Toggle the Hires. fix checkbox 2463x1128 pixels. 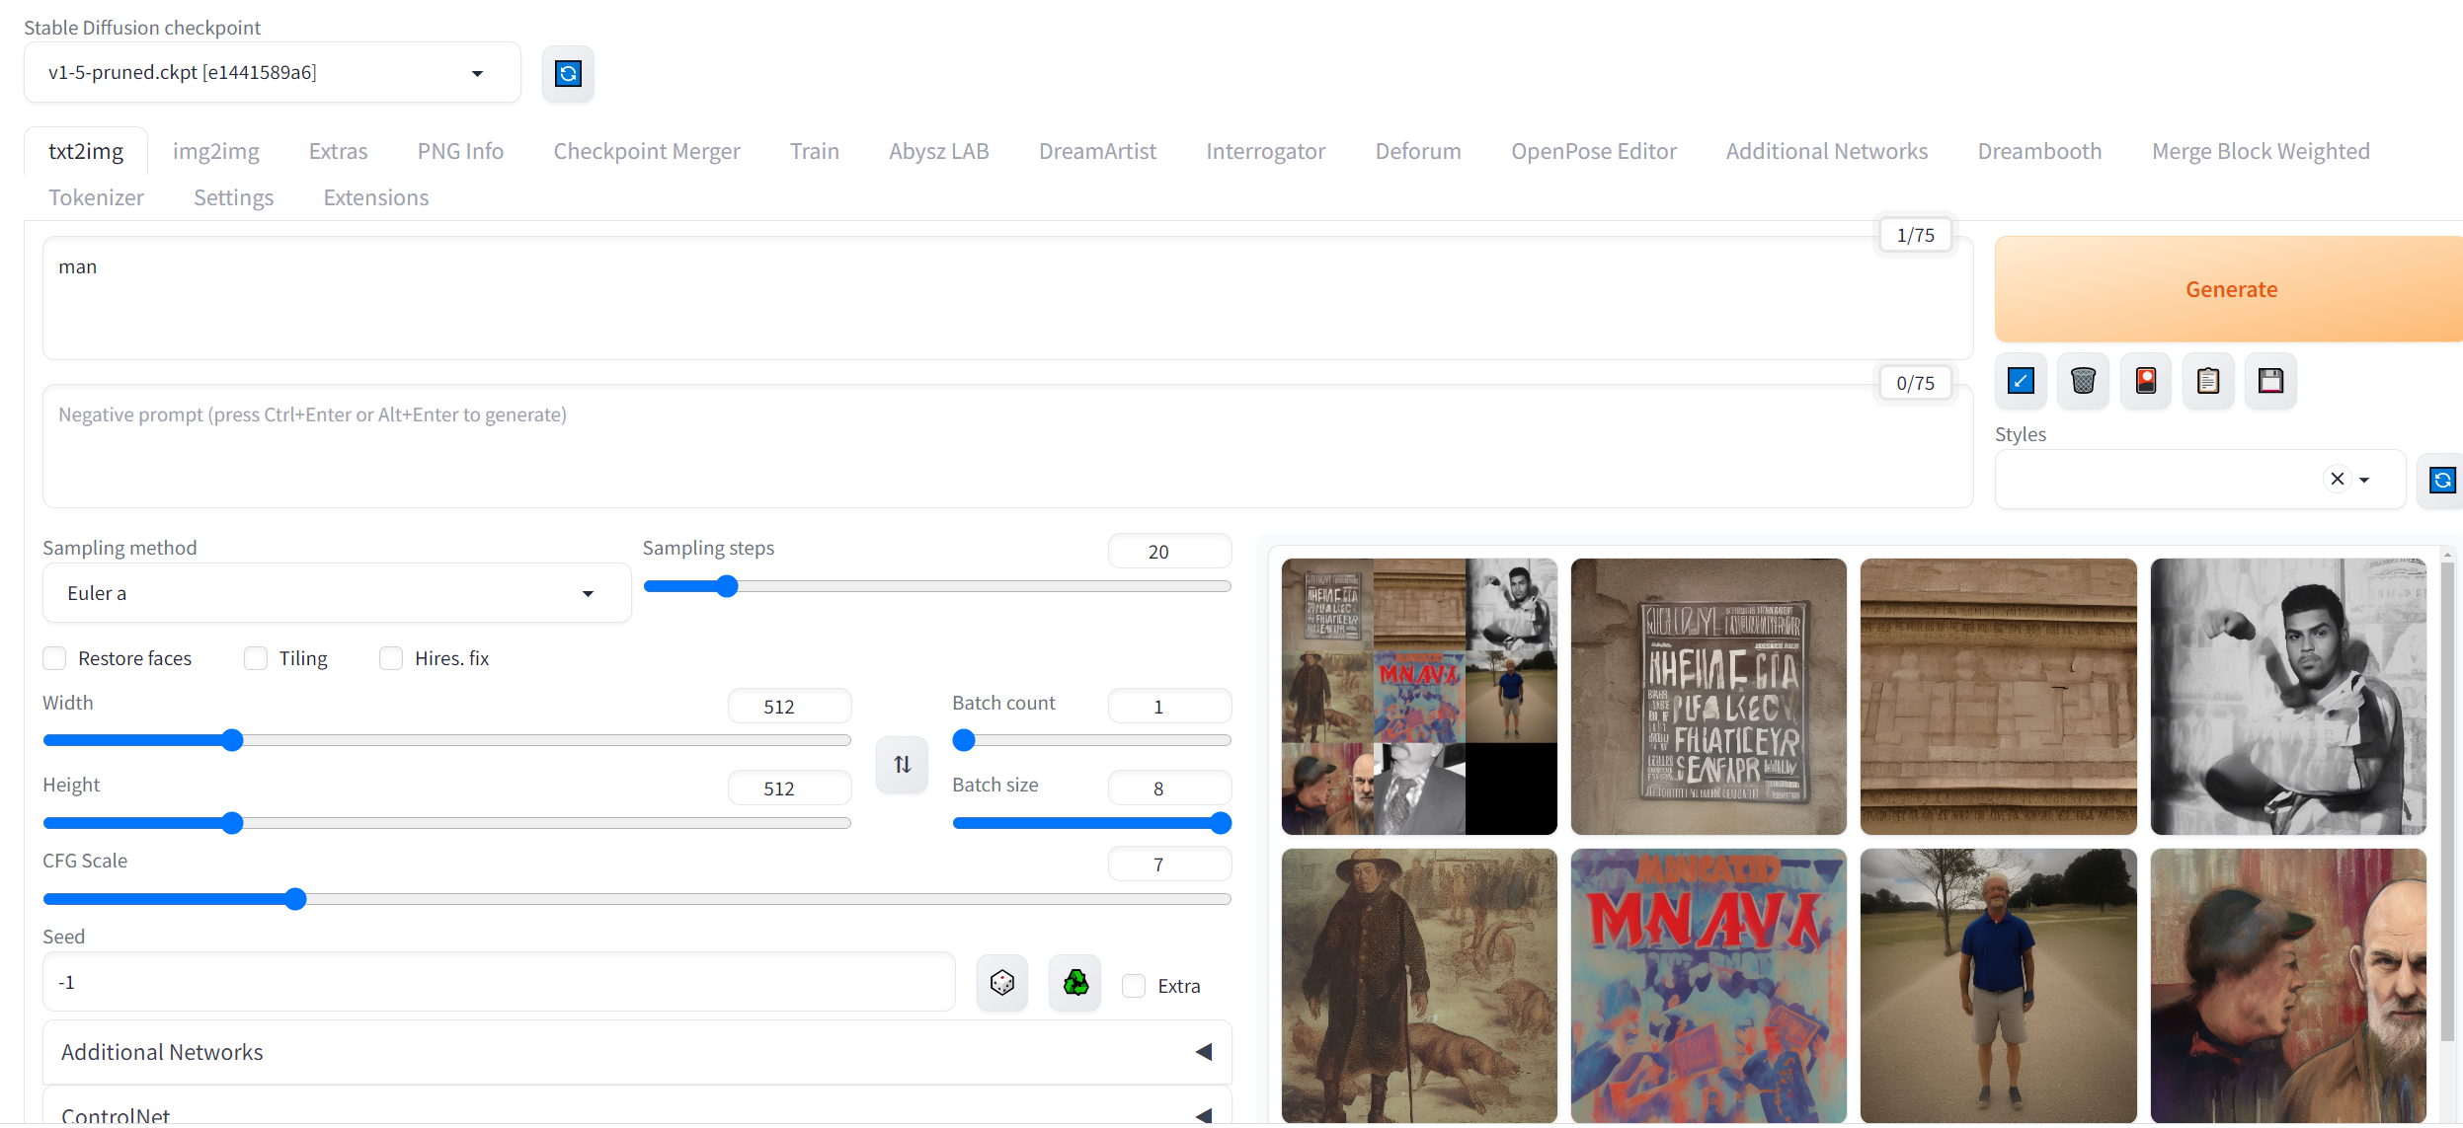(391, 658)
